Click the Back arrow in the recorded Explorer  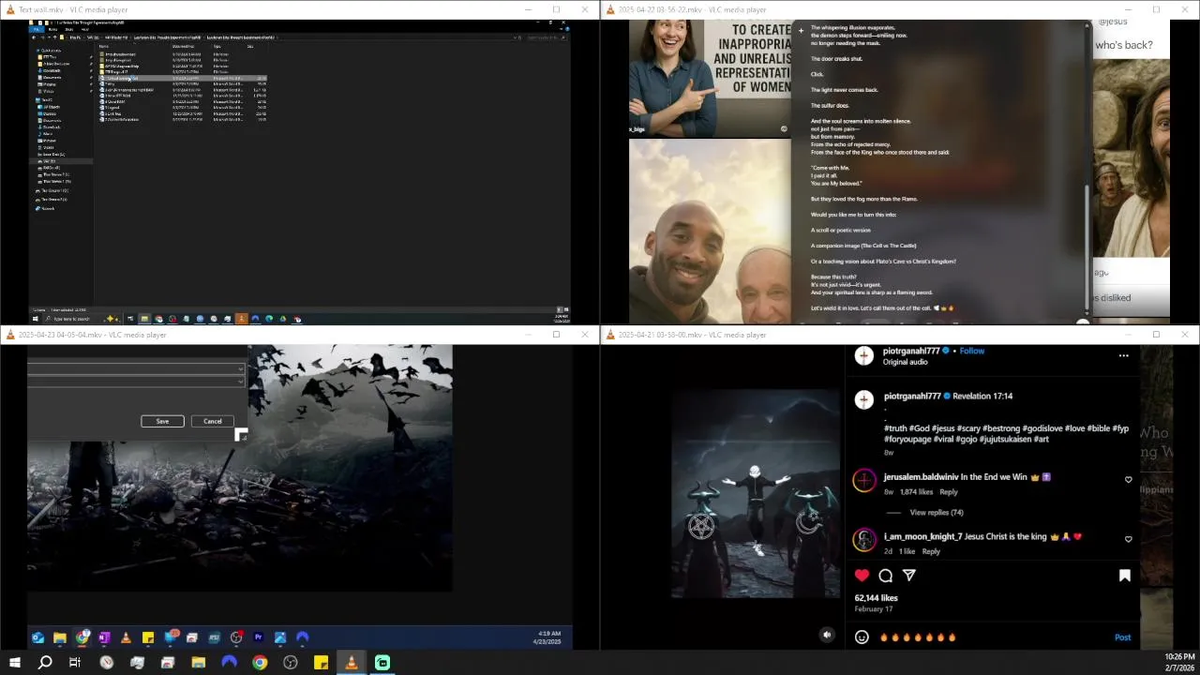[x=35, y=37]
